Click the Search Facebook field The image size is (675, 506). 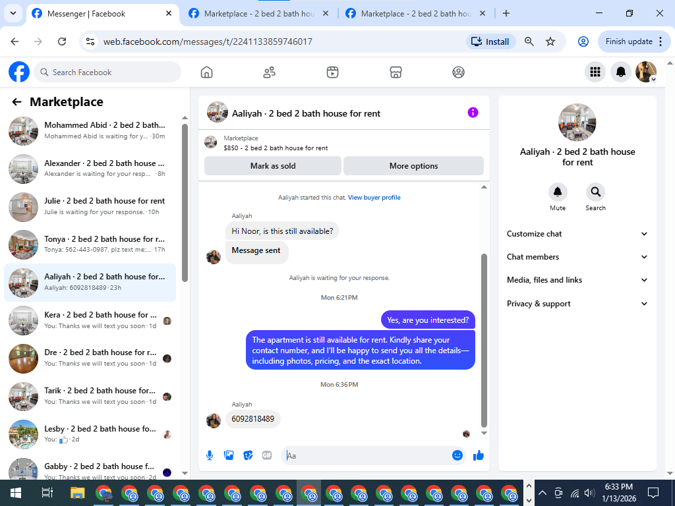107,72
